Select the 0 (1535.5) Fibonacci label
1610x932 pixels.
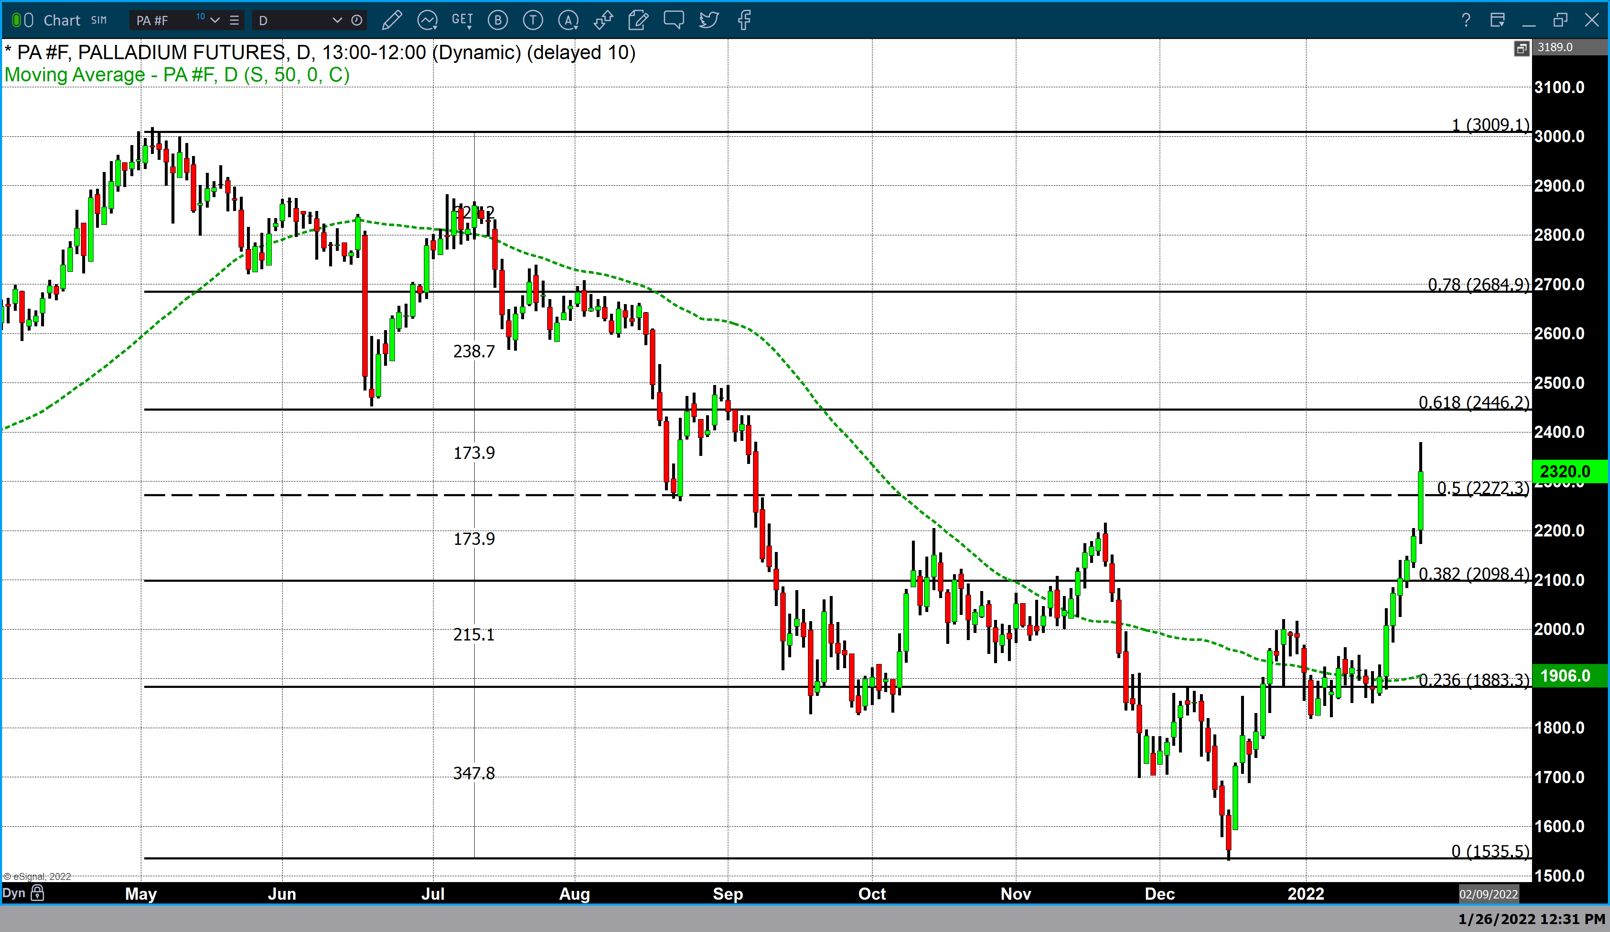[1491, 851]
